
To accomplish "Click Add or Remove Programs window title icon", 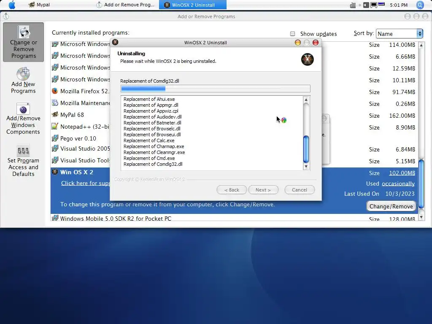I will (x=6, y=16).
